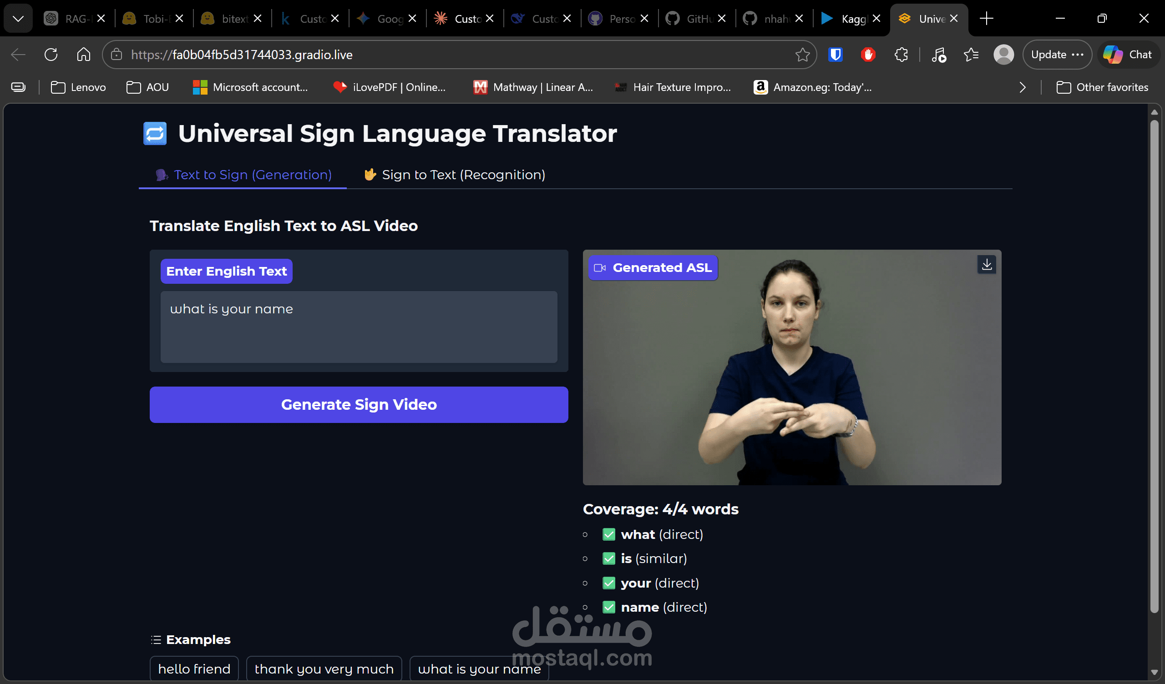
Task: Click the Bitwarden extension icon
Action: coord(836,55)
